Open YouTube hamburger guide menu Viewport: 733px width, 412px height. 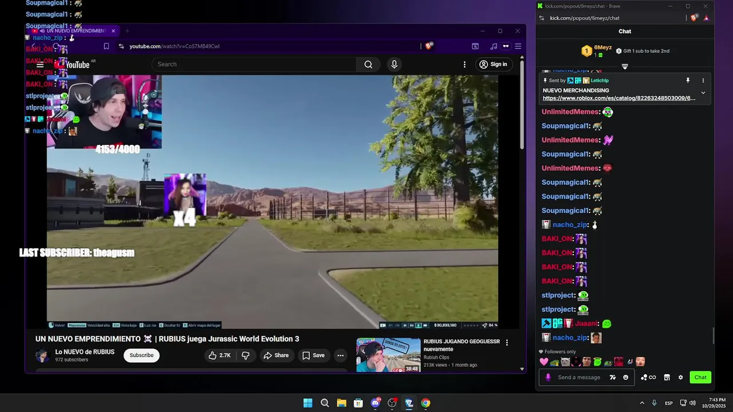pyautogui.click(x=40, y=65)
